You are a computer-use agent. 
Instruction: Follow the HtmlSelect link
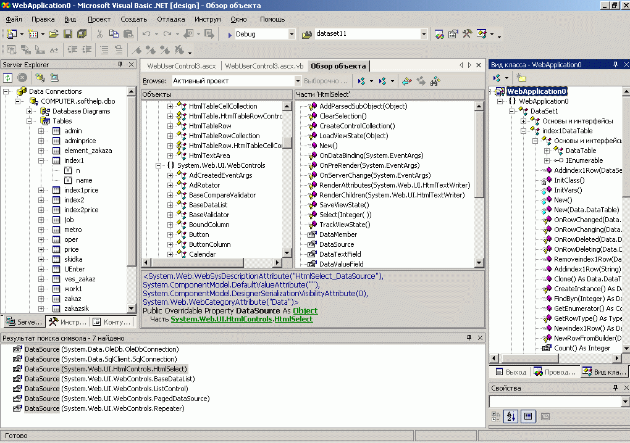click(293, 319)
